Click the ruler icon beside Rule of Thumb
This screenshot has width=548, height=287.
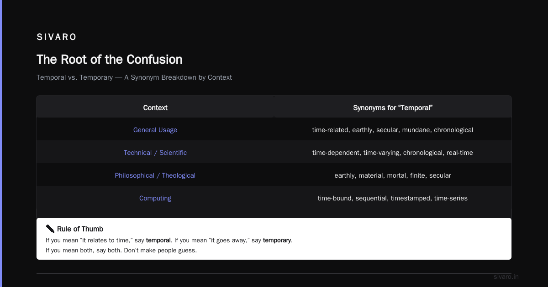[50, 229]
